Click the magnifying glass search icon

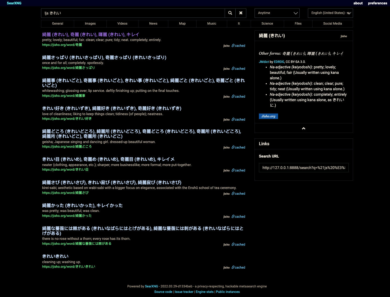tap(230, 13)
